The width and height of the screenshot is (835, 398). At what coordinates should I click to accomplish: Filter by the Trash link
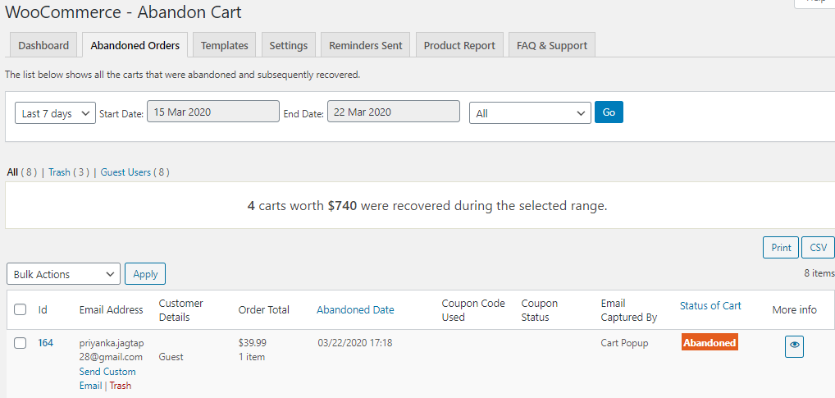pos(59,172)
